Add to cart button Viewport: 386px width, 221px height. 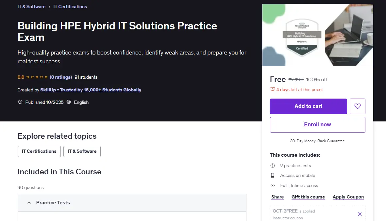point(309,106)
